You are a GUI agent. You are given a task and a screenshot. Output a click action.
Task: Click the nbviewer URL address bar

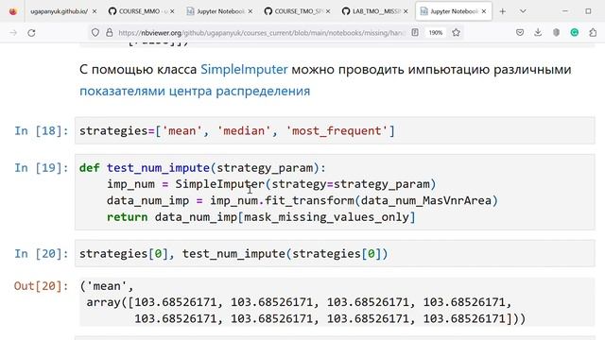tap(261, 33)
